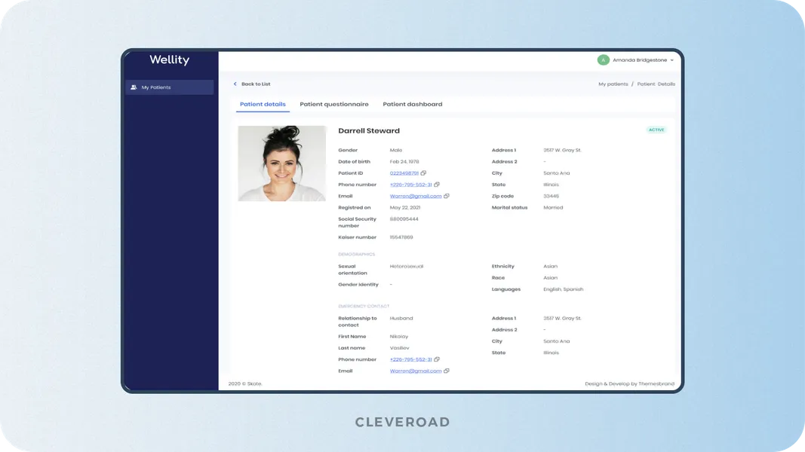This screenshot has width=805, height=452.
Task: Open the Warron@gmail.com email link
Action: pyautogui.click(x=417, y=196)
